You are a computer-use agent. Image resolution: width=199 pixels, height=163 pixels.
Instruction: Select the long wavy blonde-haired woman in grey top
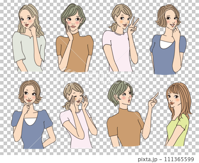[x=29, y=38]
